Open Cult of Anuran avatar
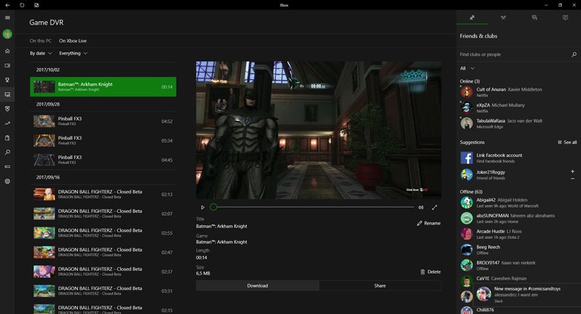The height and width of the screenshot is (314, 581). click(x=466, y=91)
